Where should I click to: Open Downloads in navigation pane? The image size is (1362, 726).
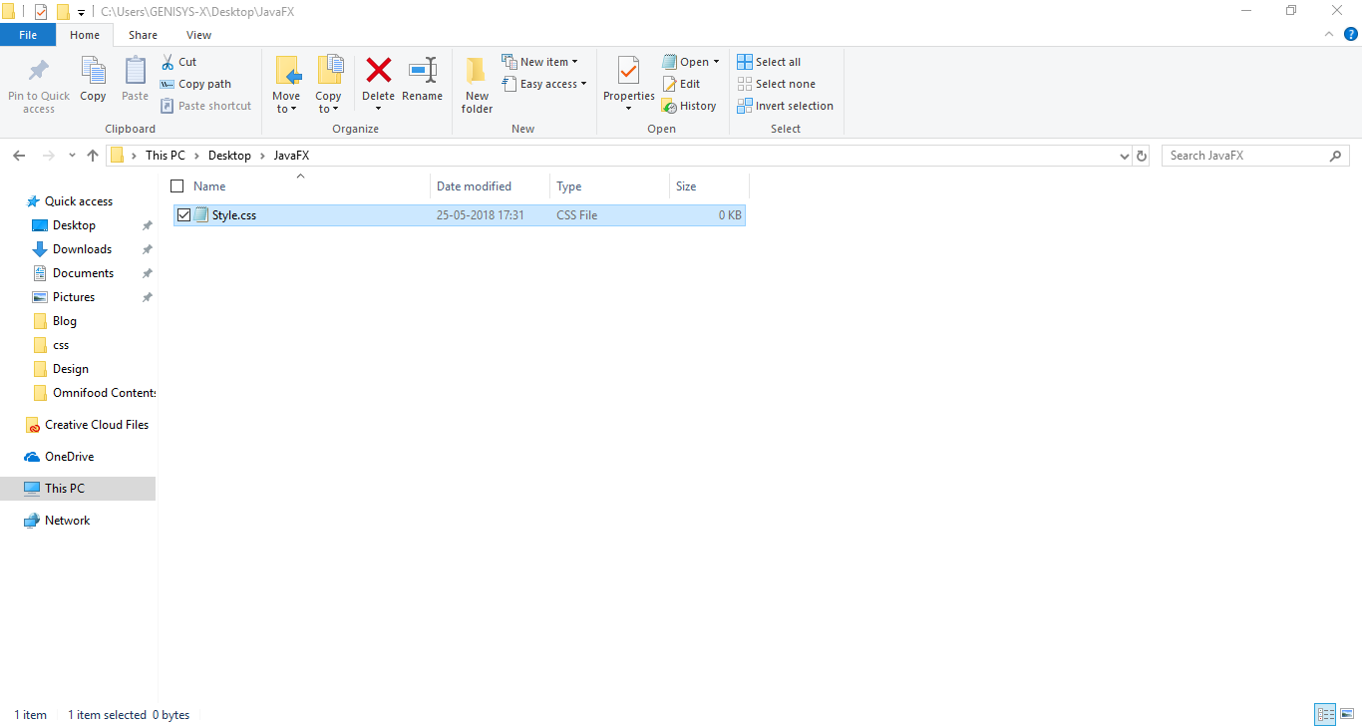click(82, 249)
